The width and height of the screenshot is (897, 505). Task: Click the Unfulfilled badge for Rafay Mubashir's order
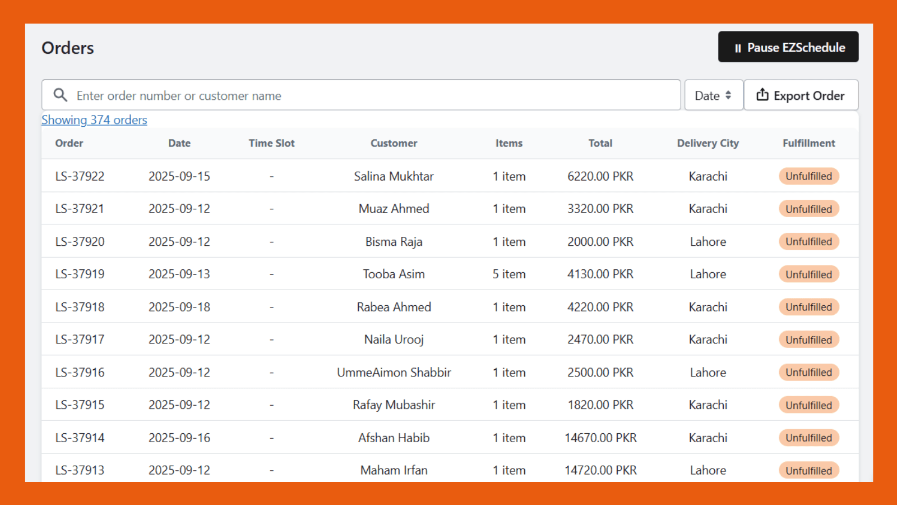click(x=808, y=405)
